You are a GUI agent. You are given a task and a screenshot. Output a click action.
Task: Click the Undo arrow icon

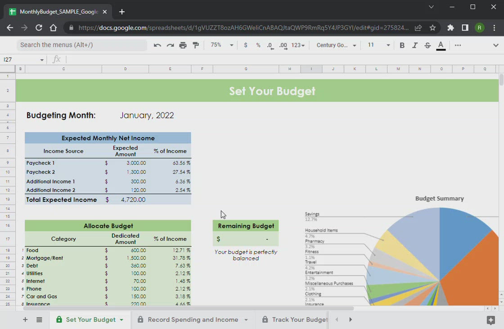(157, 45)
